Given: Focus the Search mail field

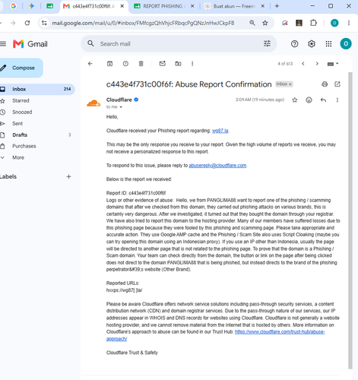Looking at the screenshot, I should coord(179,44).
